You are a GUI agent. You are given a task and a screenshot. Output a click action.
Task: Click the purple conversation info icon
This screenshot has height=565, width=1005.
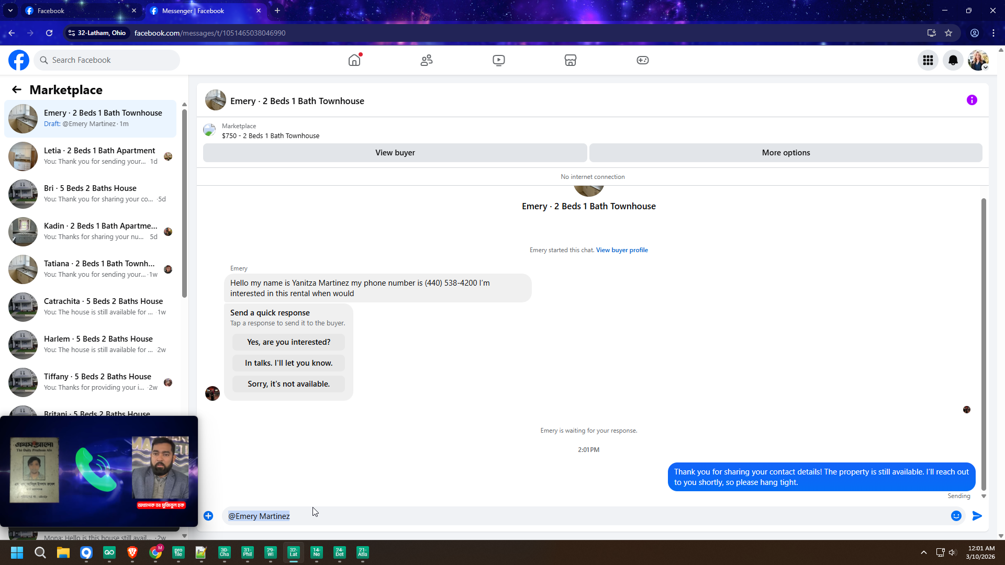(x=971, y=100)
